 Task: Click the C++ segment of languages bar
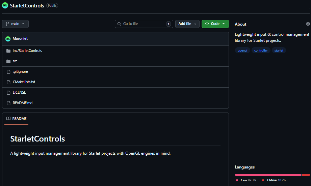[268, 175]
